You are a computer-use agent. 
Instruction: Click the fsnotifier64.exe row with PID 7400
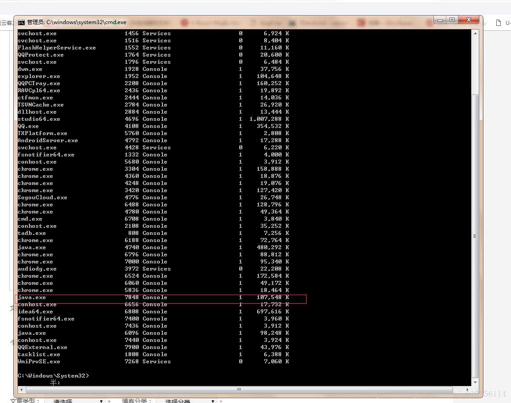tap(153, 319)
